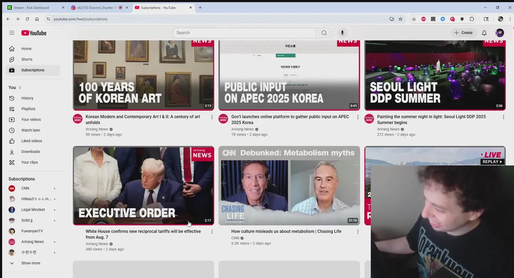Open the AdBlock Plus extension
Image resolution: width=514 pixels, height=278 pixels.
pyautogui.click(x=423, y=19)
